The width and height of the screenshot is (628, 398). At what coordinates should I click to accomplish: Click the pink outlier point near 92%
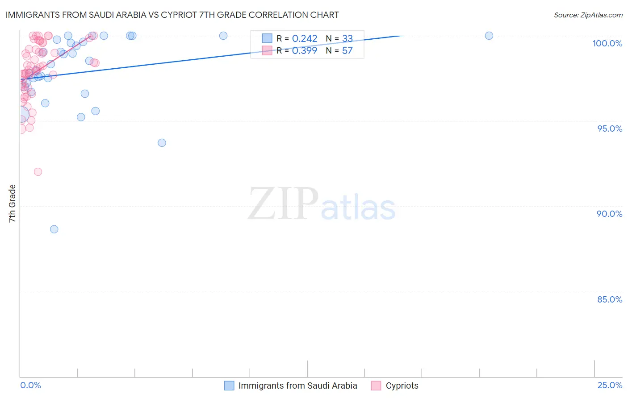click(38, 172)
